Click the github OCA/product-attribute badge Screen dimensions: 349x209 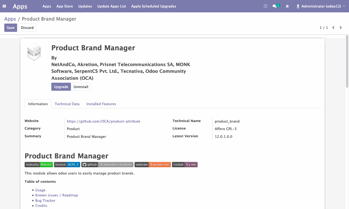[x=107, y=165]
